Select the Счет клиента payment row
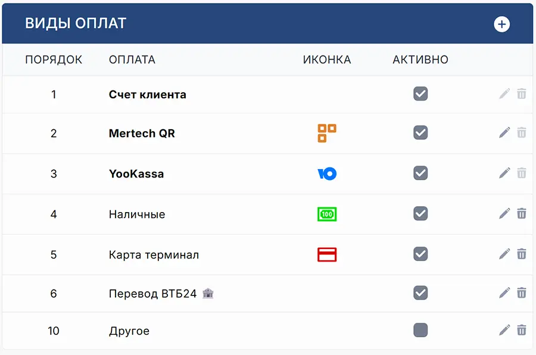Viewport: 536px width, 355px height. pyautogui.click(x=146, y=94)
